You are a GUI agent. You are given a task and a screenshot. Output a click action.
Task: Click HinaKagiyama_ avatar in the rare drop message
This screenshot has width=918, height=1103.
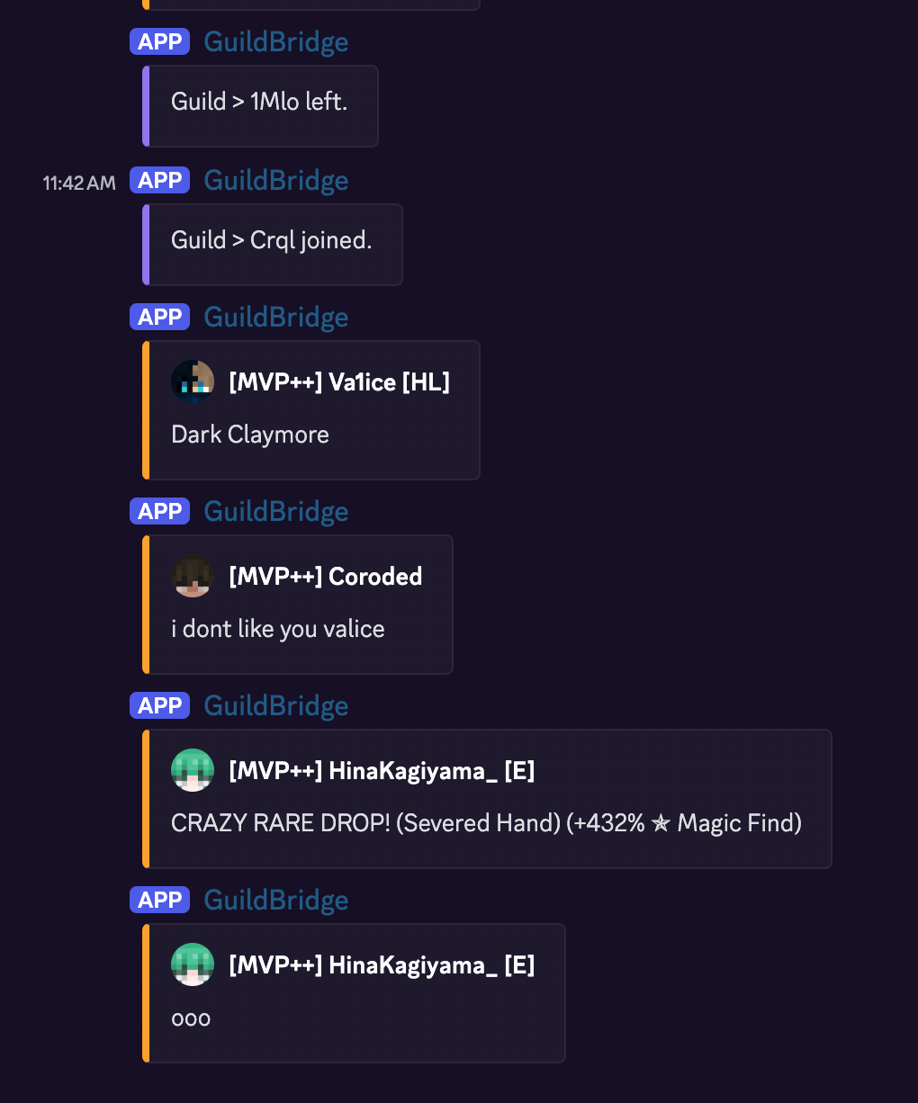pyautogui.click(x=193, y=770)
